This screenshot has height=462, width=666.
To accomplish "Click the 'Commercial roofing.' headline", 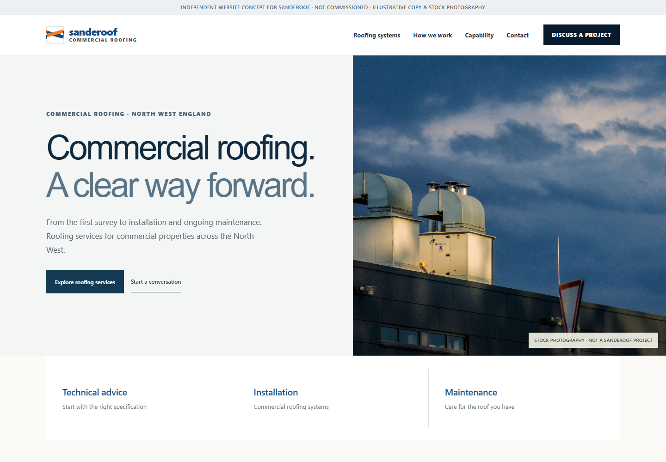I will click(x=181, y=148).
